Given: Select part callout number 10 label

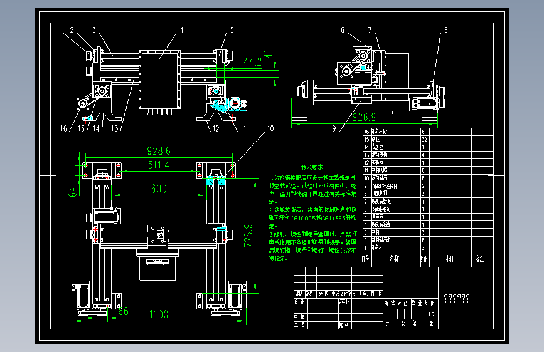Looking at the screenshot, I should [270, 128].
